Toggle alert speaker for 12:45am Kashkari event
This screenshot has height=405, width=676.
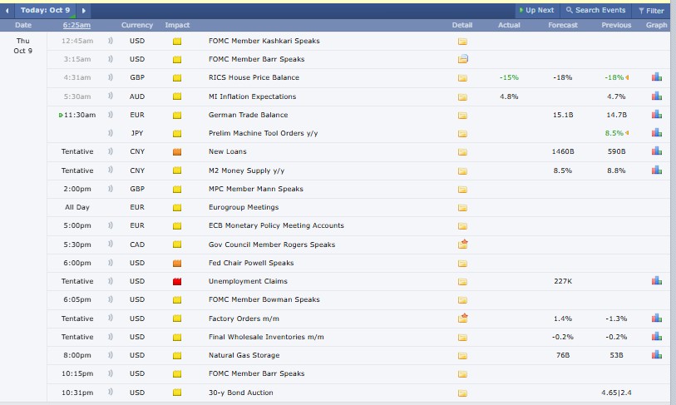click(111, 41)
